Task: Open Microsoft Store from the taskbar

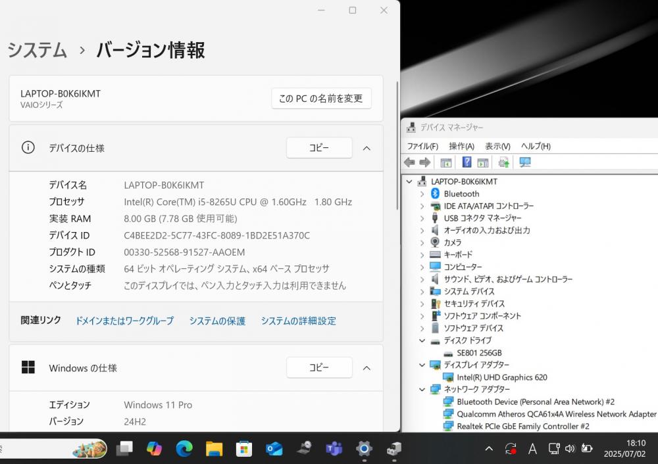Action: pos(244,448)
